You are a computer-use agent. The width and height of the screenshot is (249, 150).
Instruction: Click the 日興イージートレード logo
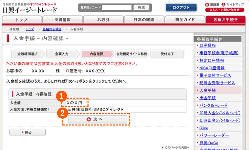30,10
